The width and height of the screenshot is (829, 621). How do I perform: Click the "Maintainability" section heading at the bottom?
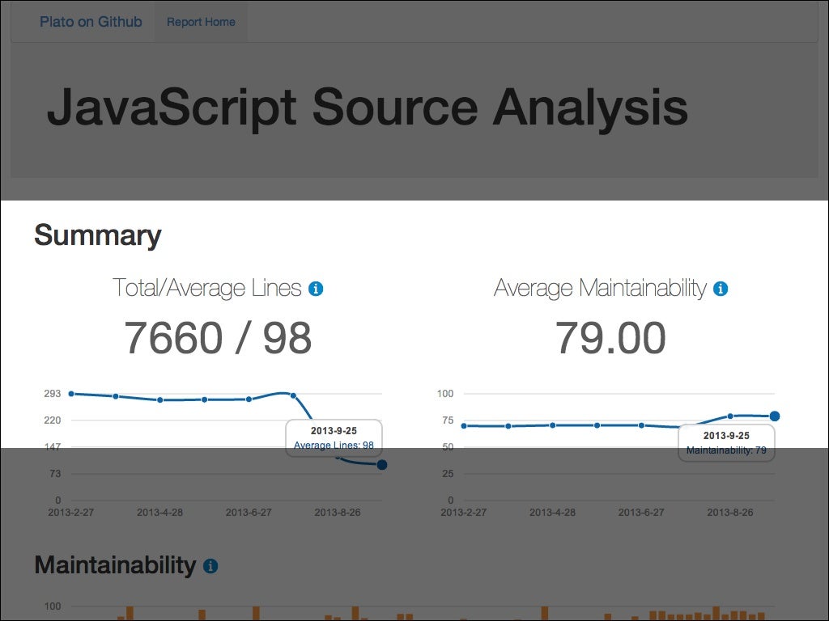pyautogui.click(x=115, y=565)
